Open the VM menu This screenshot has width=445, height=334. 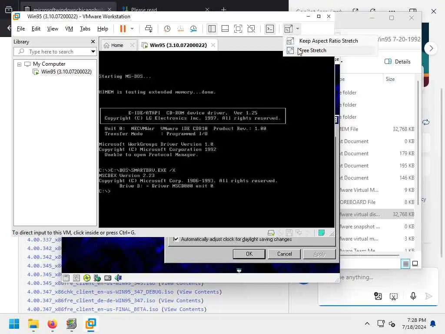(69, 29)
